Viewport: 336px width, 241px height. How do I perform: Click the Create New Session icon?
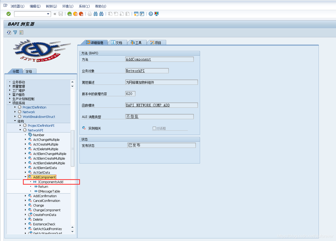pos(136,14)
